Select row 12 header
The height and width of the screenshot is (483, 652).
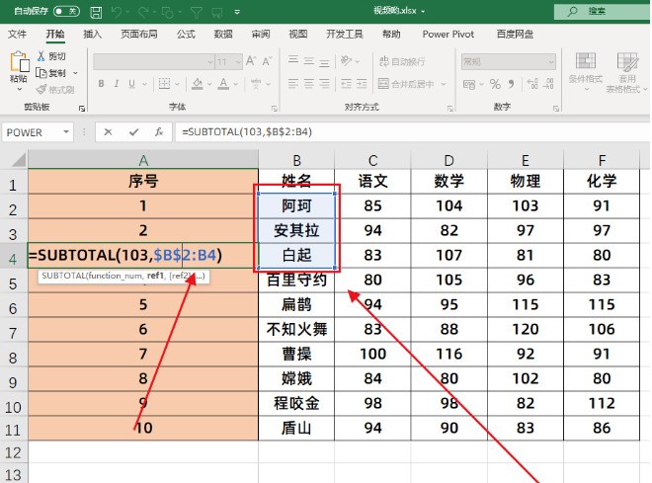coord(13,452)
